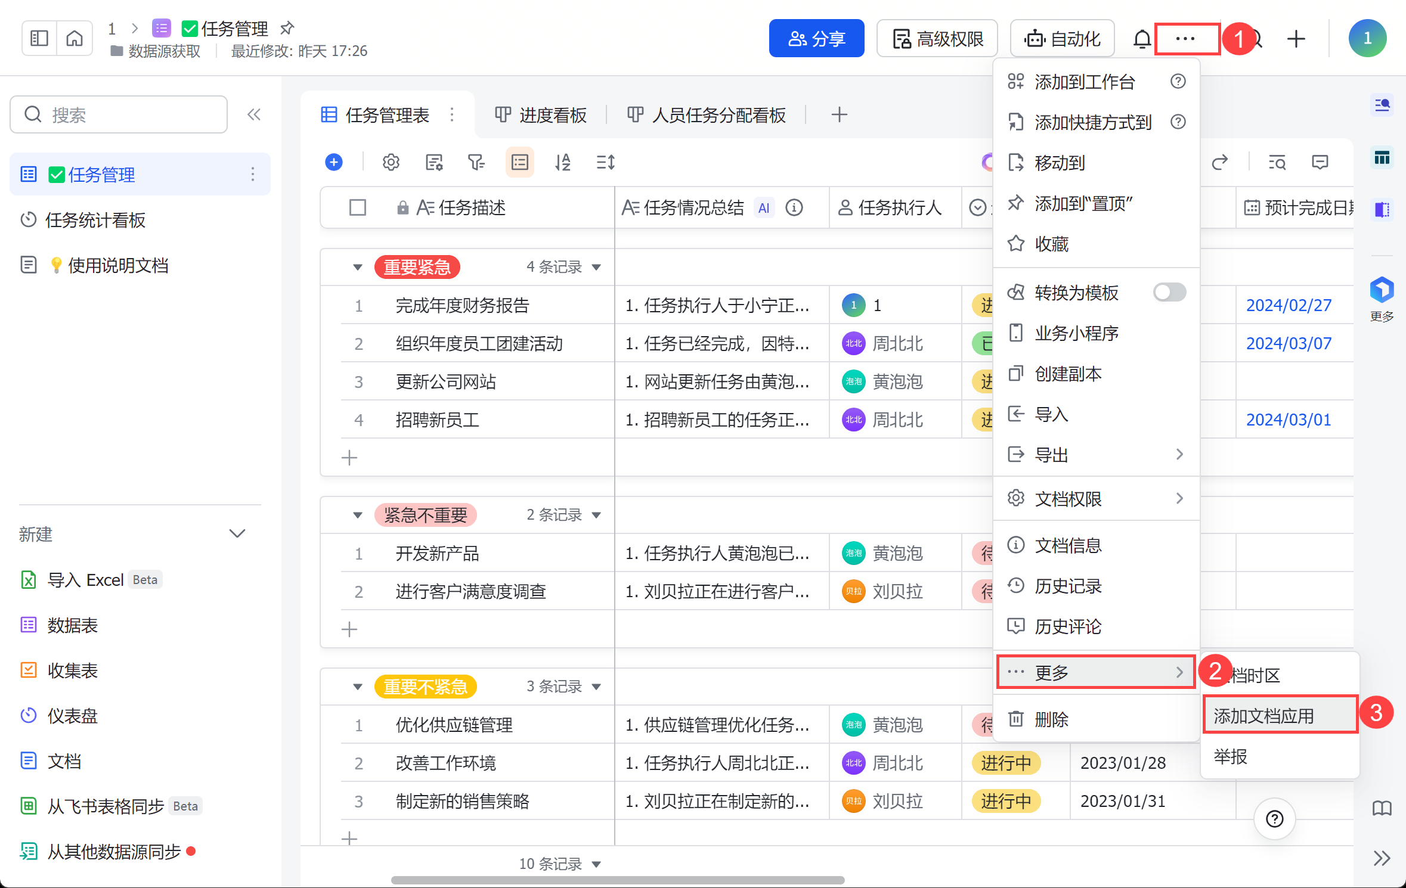Open date link 2024/02/27
This screenshot has height=888, width=1406.
[1289, 305]
